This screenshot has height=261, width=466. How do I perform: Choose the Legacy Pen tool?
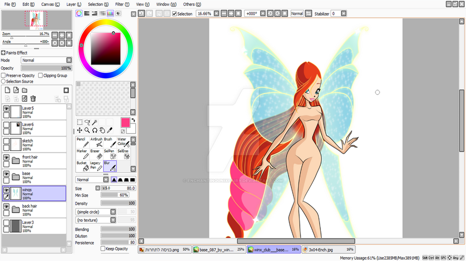pos(96,166)
